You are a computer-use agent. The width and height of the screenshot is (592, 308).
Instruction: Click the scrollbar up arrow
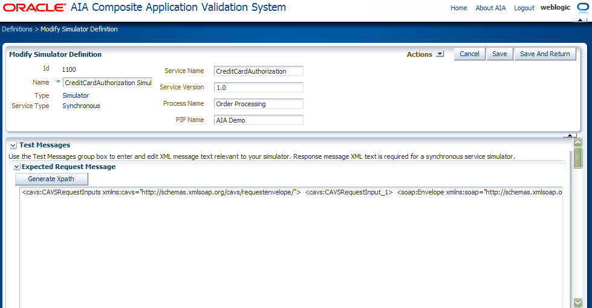(577, 142)
